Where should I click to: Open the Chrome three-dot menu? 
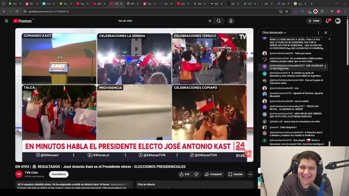(x=345, y=11)
